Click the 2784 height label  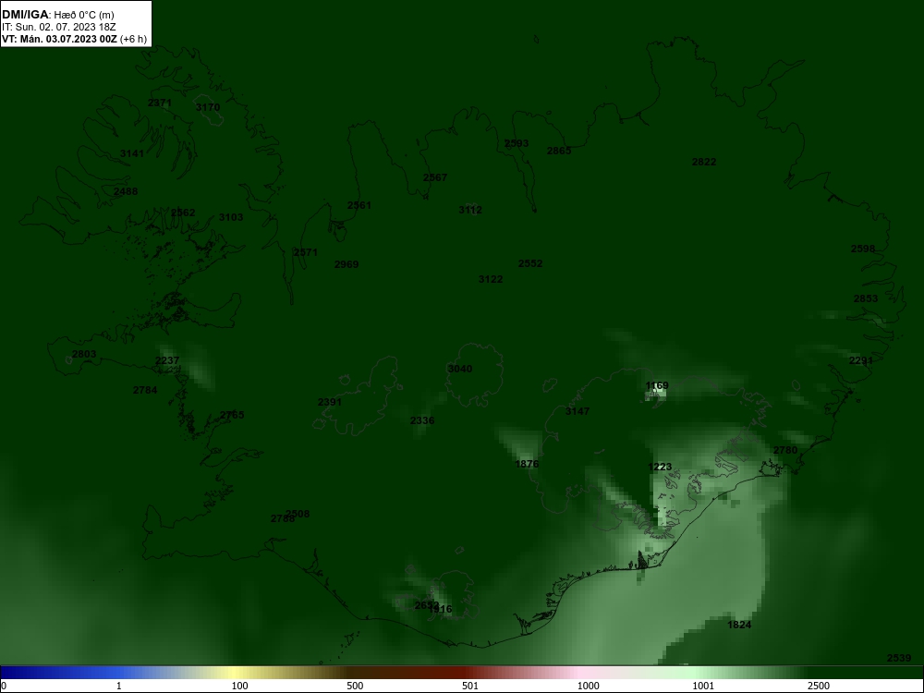(145, 390)
